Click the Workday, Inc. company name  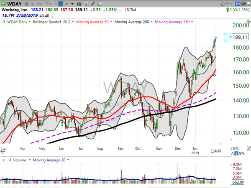[15, 10]
